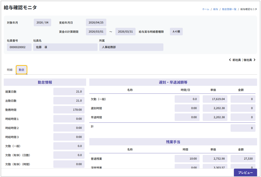Select the calculation period start date 2026/03/01

pos(96,32)
